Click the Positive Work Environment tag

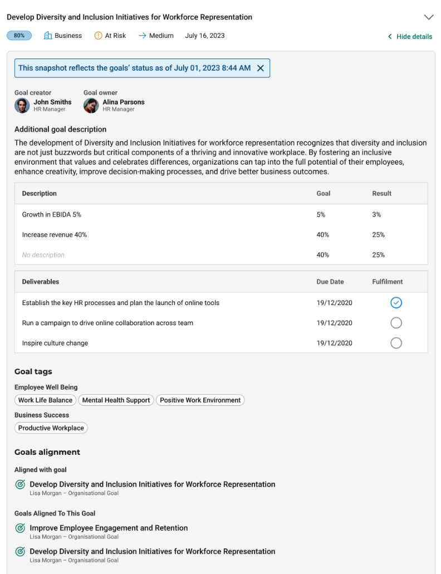coord(200,400)
